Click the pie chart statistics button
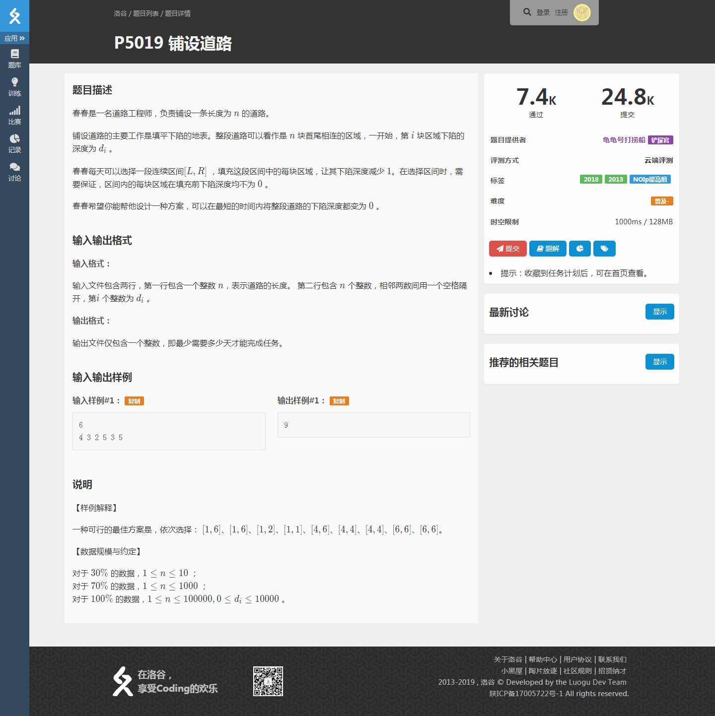 pos(580,249)
